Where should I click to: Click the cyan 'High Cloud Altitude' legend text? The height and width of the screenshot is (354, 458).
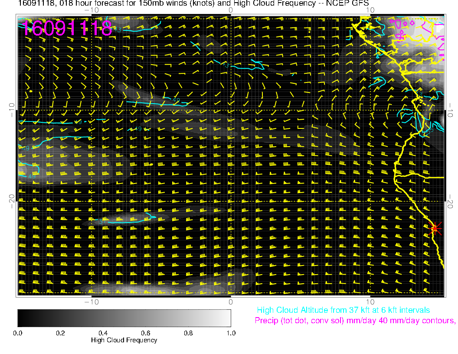343,310
